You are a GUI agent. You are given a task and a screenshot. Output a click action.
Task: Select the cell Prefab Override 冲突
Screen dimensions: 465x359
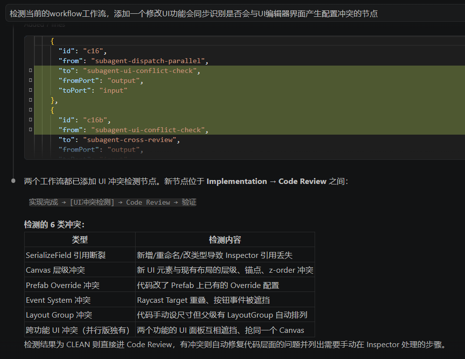click(80, 285)
